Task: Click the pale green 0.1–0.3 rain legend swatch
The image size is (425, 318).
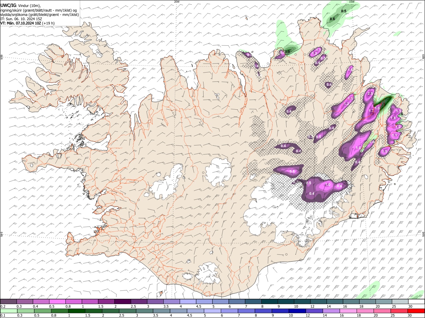Action: [9, 311]
